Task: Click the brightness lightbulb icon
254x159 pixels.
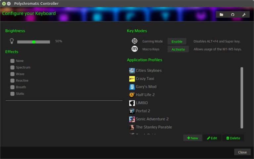Action: pyautogui.click(x=12, y=41)
